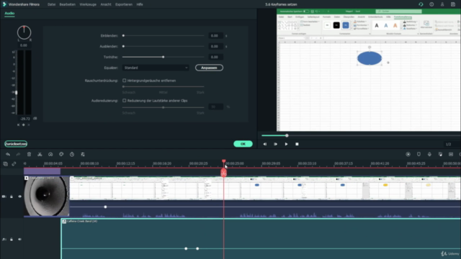Click the video track camera icon
The width and height of the screenshot is (461, 259).
coord(4,196)
